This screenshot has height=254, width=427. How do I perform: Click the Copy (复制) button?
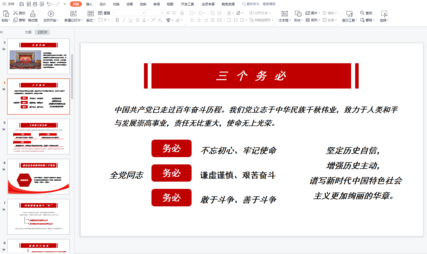tap(19, 20)
